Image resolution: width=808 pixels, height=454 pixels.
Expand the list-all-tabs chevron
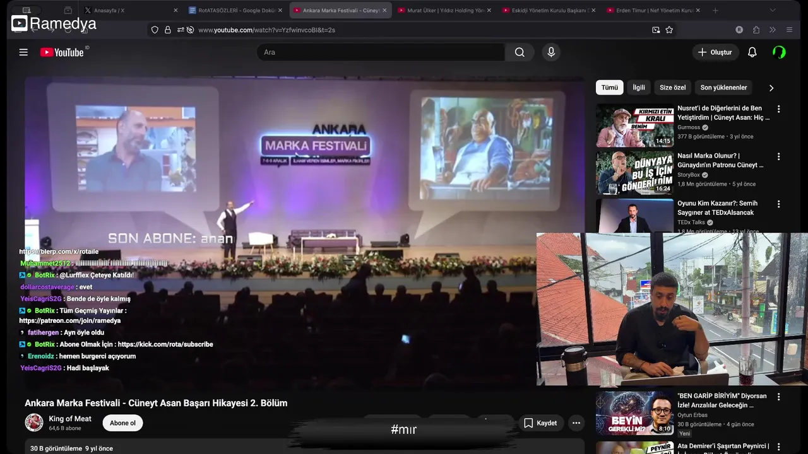pyautogui.click(x=773, y=11)
